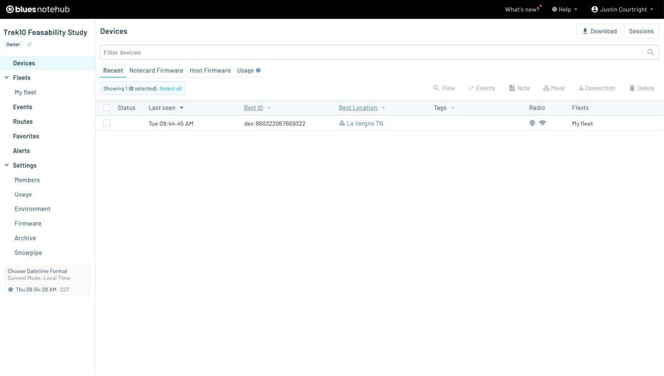Open Events in the left sidebar
Viewport: 664px width, 376px height.
point(23,107)
